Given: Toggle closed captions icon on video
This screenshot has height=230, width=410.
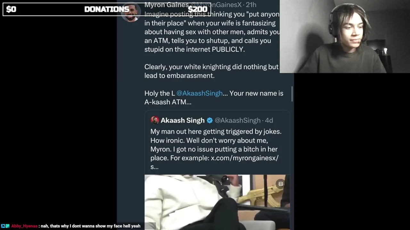Looking at the screenshot, I should pos(281,184).
